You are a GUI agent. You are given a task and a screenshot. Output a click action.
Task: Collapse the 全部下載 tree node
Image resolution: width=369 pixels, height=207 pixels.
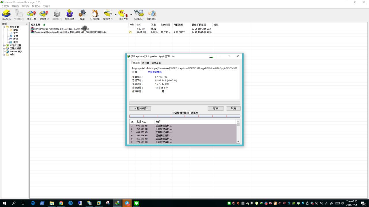click(x=4, y=27)
